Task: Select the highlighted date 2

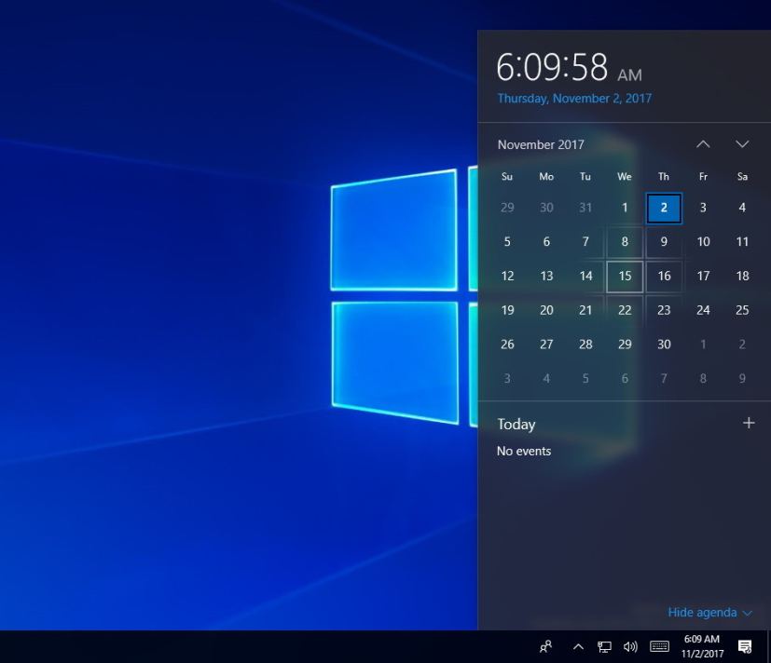Action: (x=664, y=208)
